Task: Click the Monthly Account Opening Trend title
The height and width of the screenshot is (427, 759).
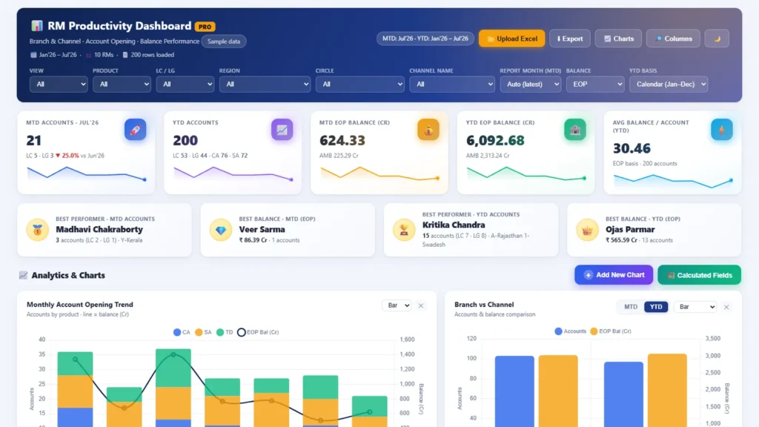Action: [80, 305]
